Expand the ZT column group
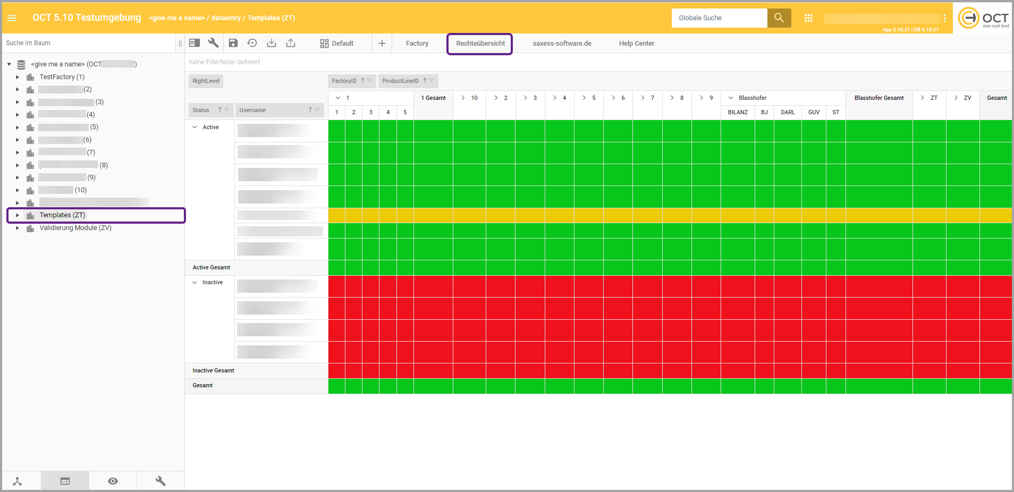 point(923,98)
